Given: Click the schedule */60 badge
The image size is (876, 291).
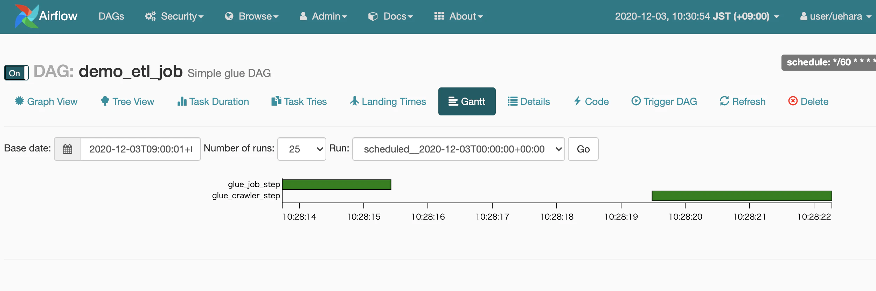Looking at the screenshot, I should click(x=829, y=62).
